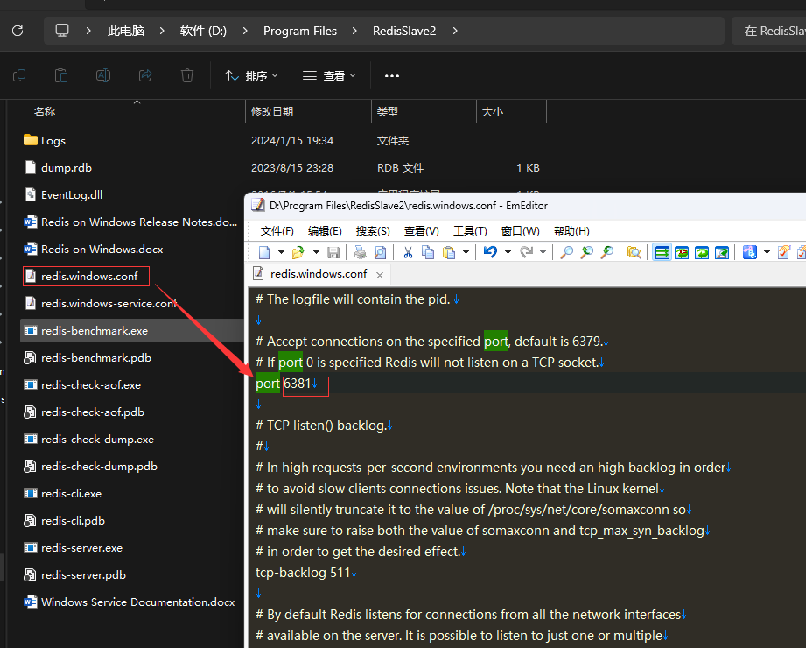Viewport: 806px width, 648px height.
Task: Sort by the 类型 column header
Action: coord(424,111)
